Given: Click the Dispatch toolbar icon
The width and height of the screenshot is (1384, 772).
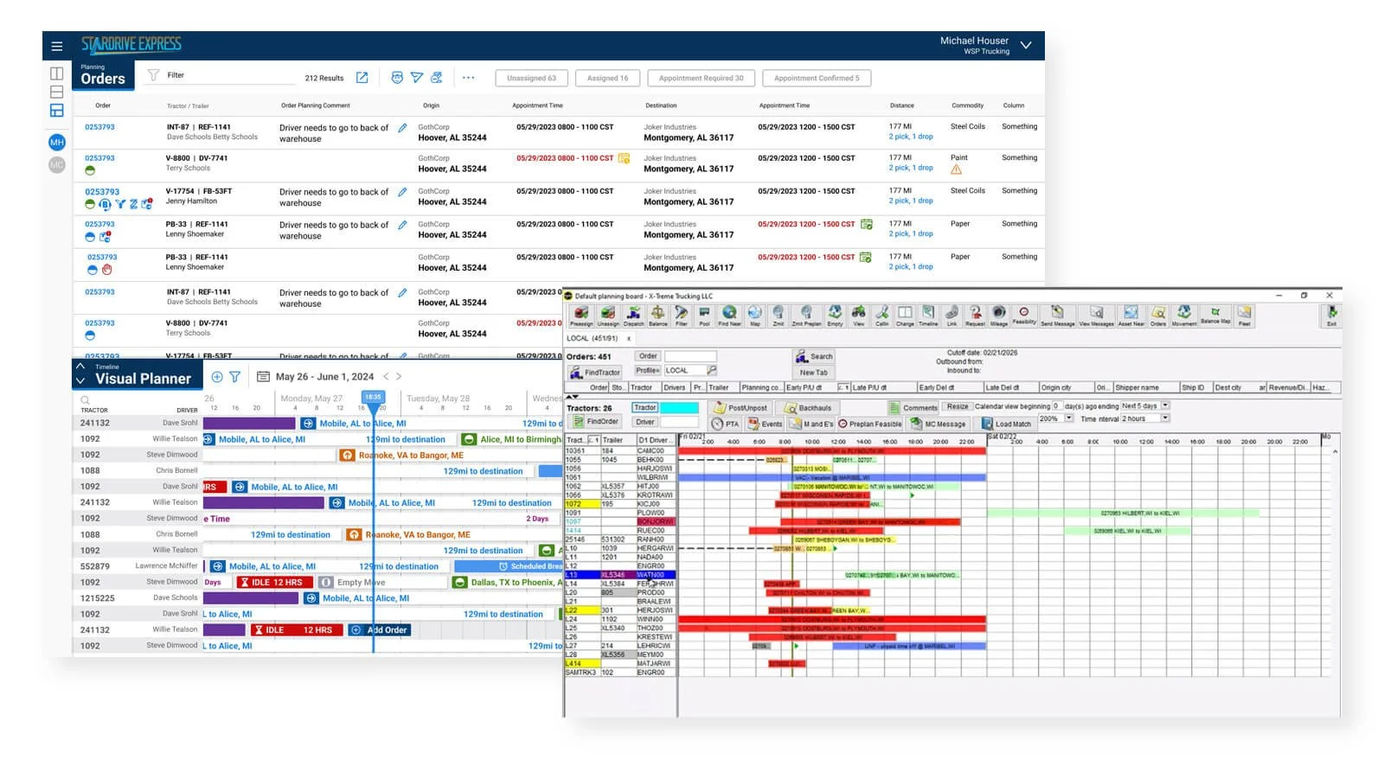Looking at the screenshot, I should 634,316.
